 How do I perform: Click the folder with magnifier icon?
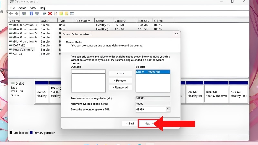(x=67, y=14)
